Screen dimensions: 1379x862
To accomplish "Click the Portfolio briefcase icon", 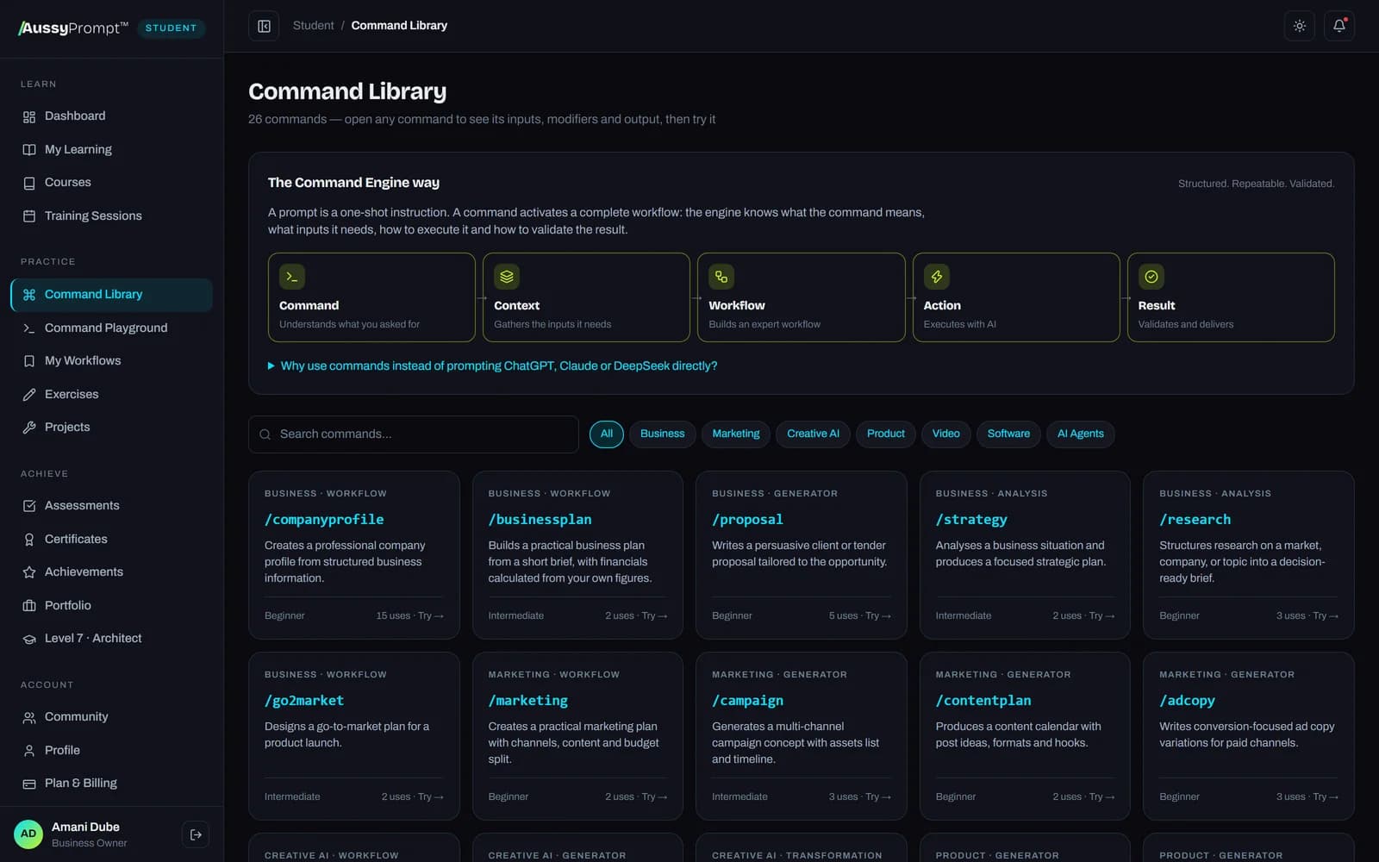I will [29, 606].
